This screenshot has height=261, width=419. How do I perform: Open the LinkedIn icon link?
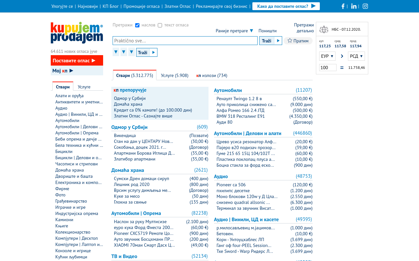(x=354, y=6)
